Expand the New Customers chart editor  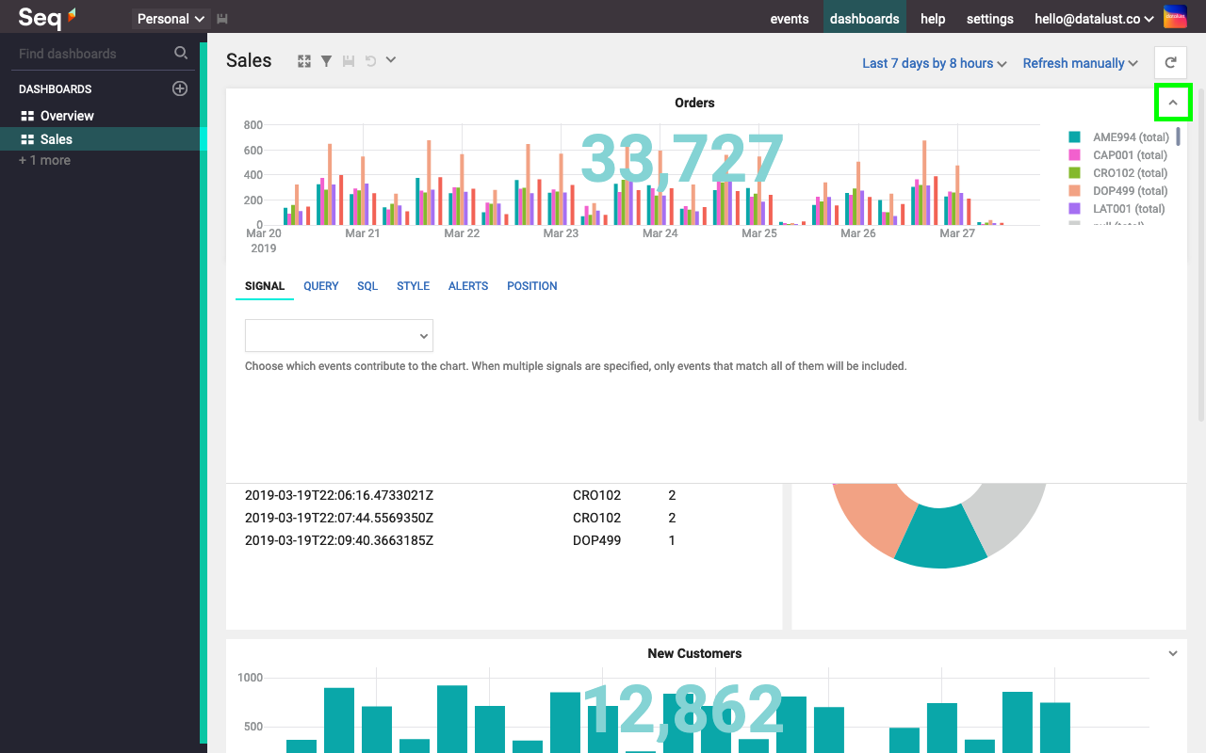(x=1173, y=653)
